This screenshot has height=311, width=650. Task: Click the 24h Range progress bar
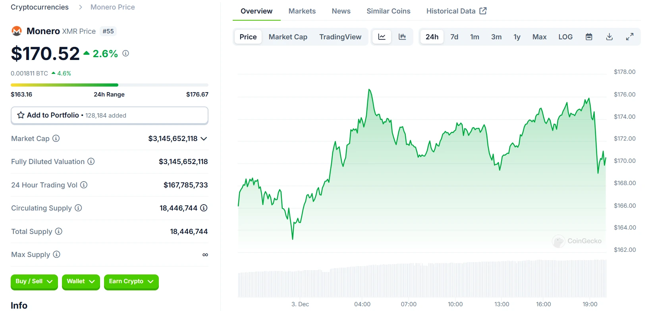pyautogui.click(x=110, y=85)
